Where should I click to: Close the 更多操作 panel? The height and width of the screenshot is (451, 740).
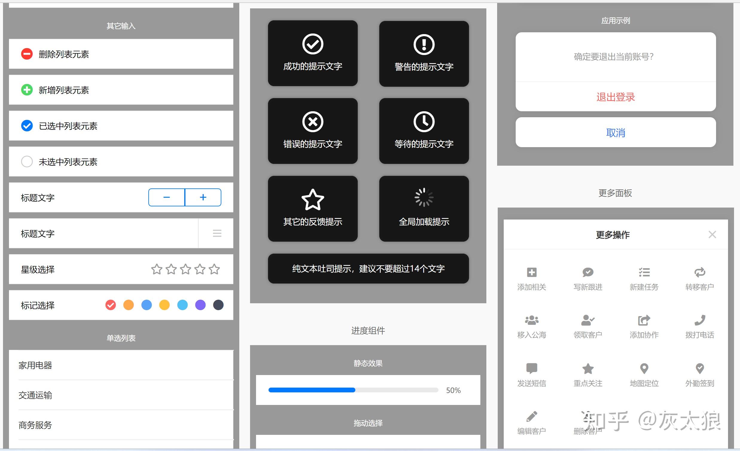[x=712, y=234]
